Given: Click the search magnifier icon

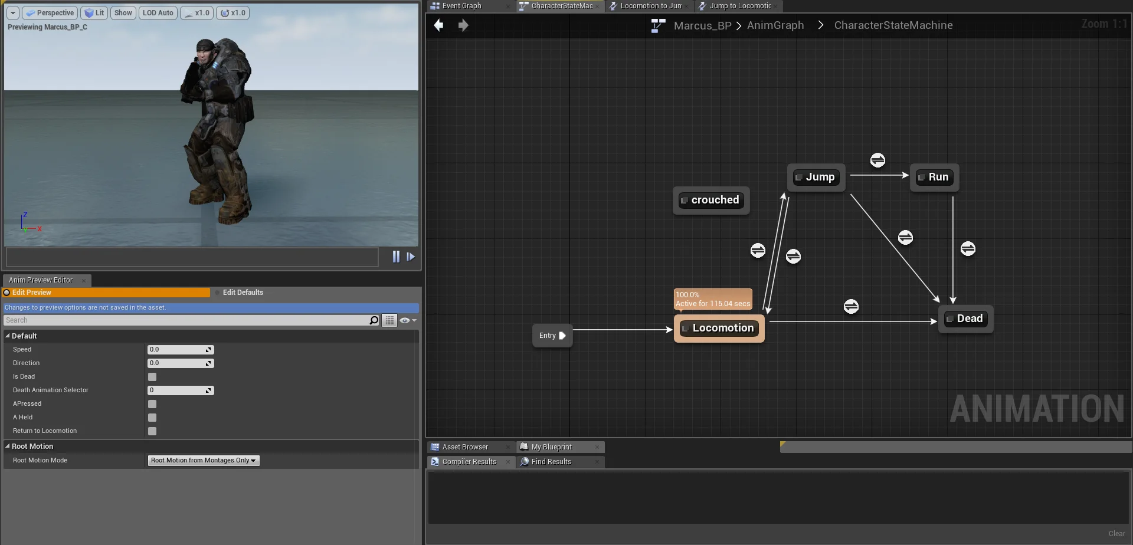Looking at the screenshot, I should pos(374,320).
